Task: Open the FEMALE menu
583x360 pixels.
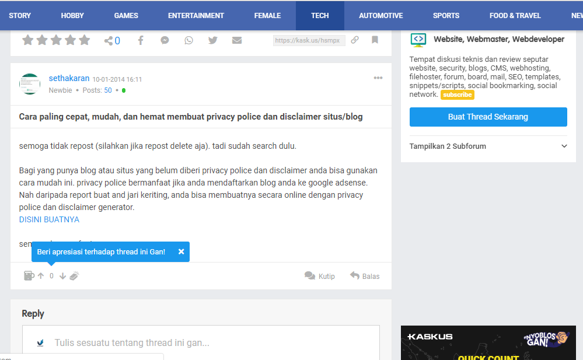Action: point(267,16)
